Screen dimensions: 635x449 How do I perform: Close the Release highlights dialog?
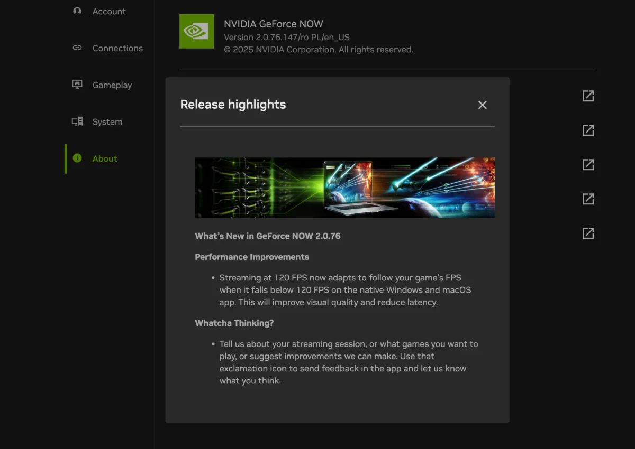(482, 105)
